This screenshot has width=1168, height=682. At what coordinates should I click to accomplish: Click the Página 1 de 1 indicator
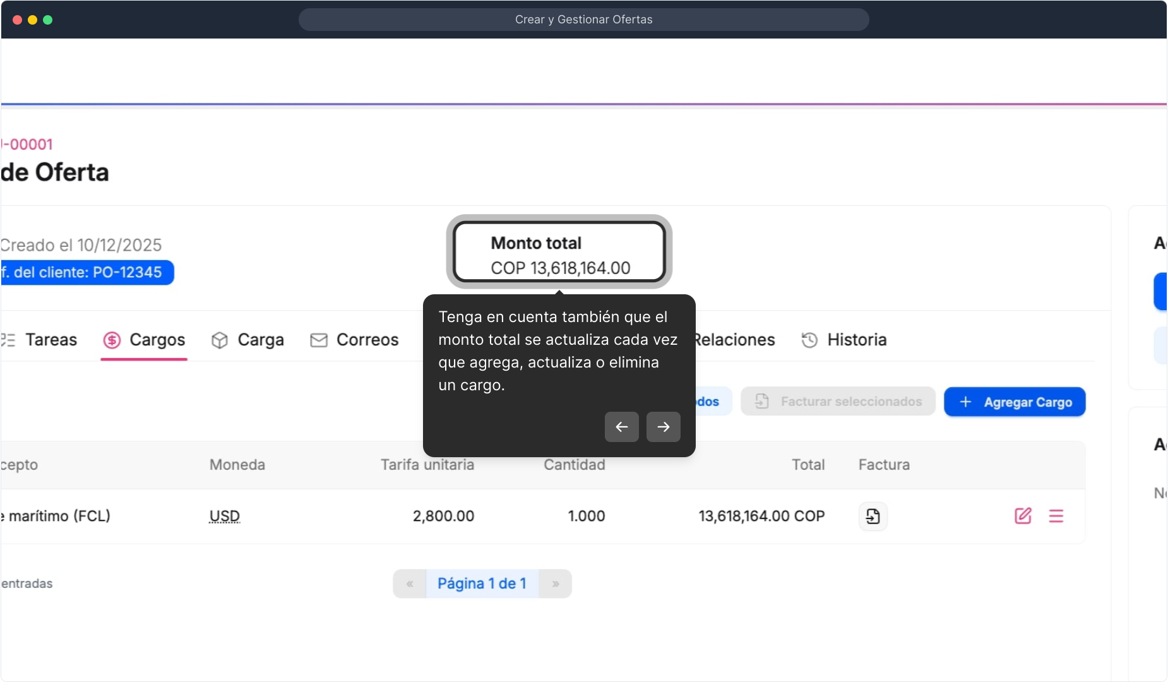tap(482, 583)
